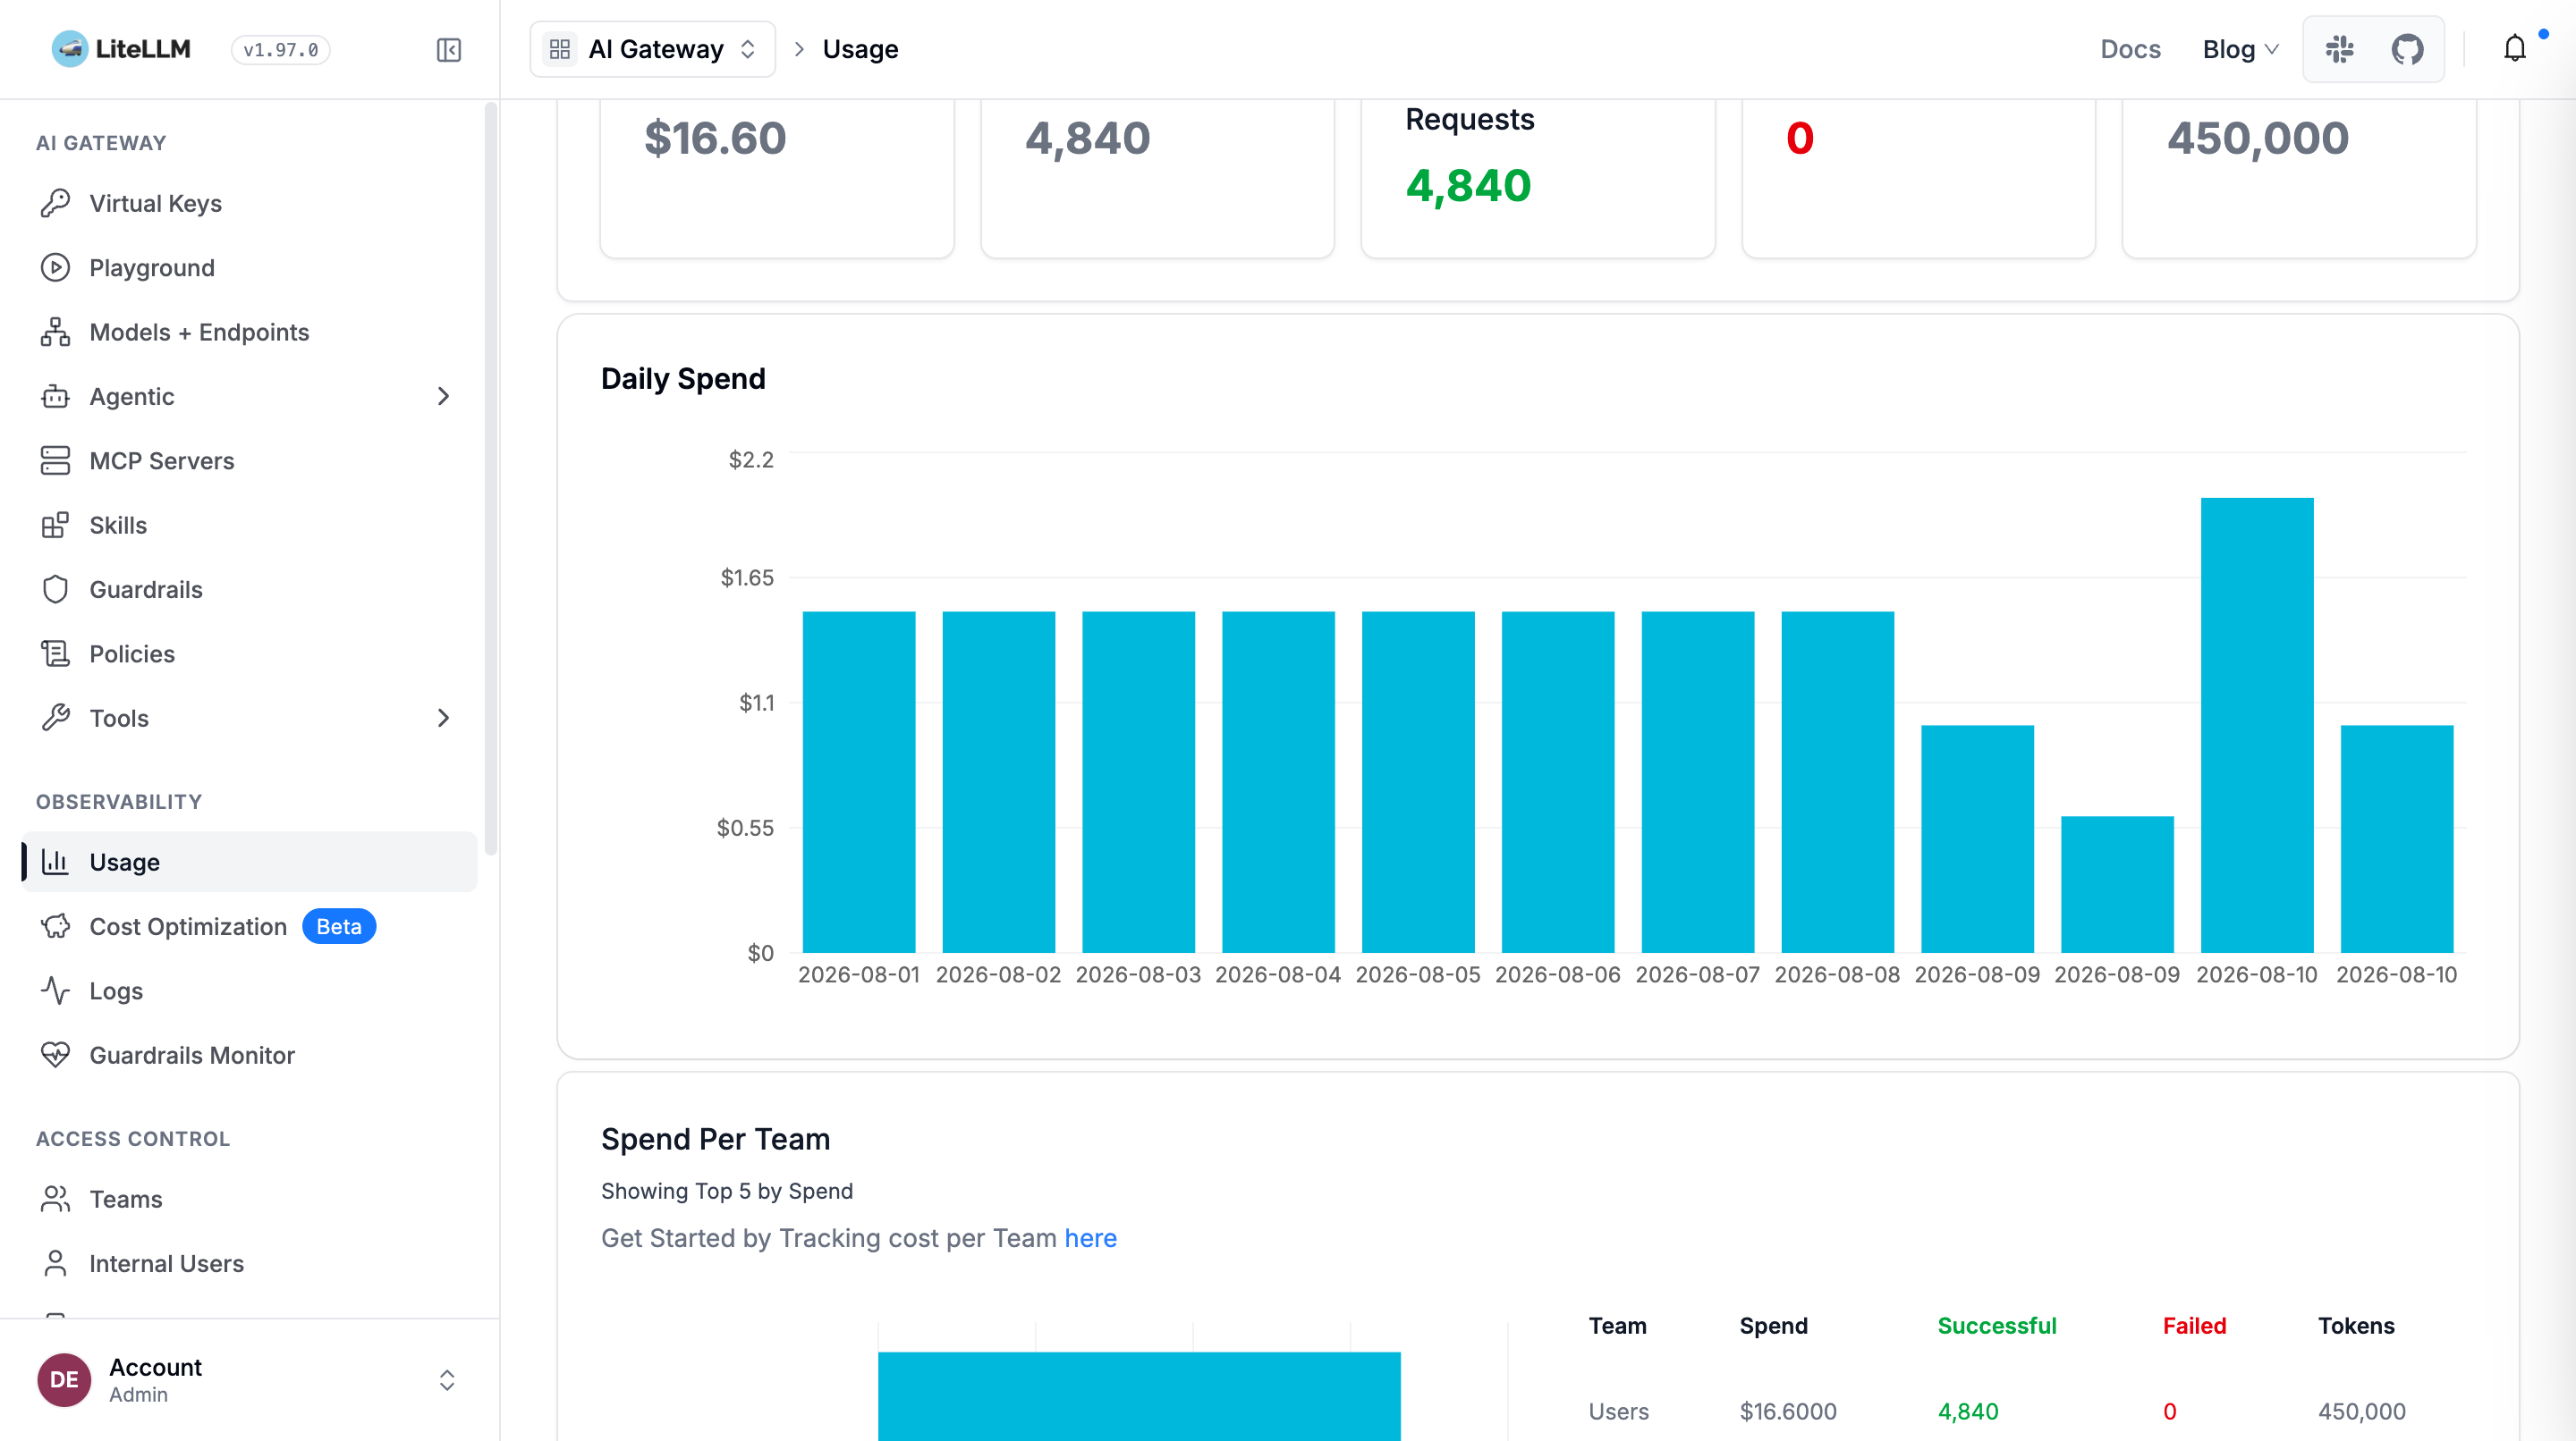Open the Logs section
The width and height of the screenshot is (2576, 1441).
[x=249, y=990]
